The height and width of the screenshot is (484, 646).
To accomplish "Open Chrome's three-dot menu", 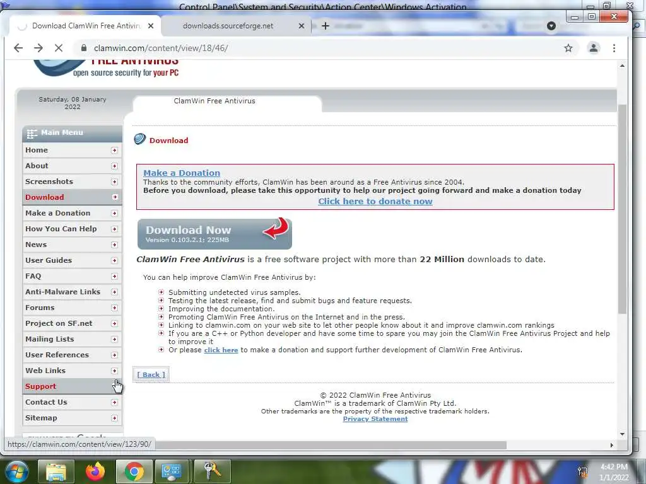I will click(614, 48).
